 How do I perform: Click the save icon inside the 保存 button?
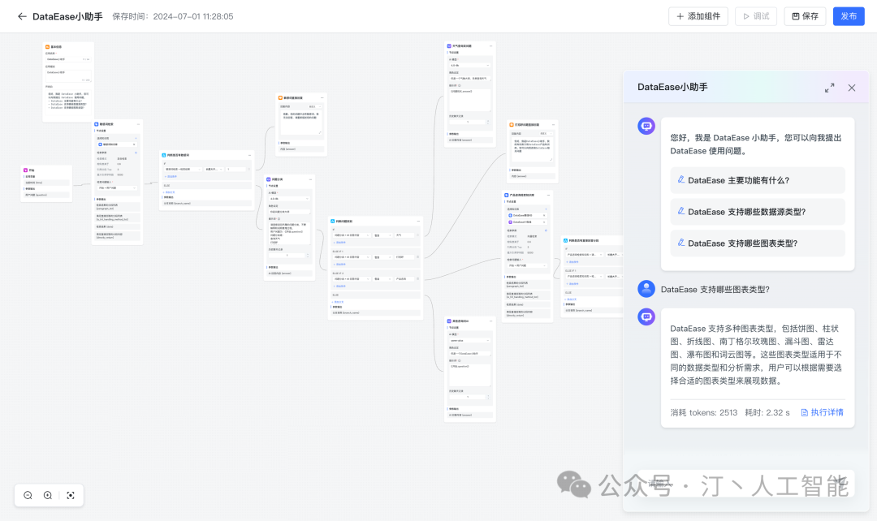[794, 15]
